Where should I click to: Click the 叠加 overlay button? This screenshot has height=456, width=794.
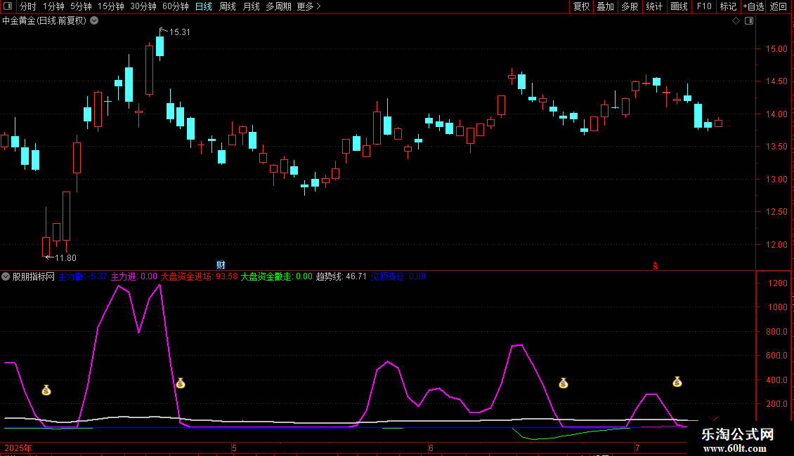click(x=606, y=6)
